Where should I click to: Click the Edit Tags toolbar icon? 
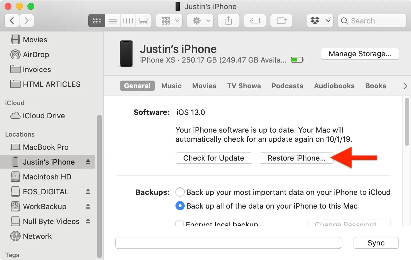(x=255, y=21)
